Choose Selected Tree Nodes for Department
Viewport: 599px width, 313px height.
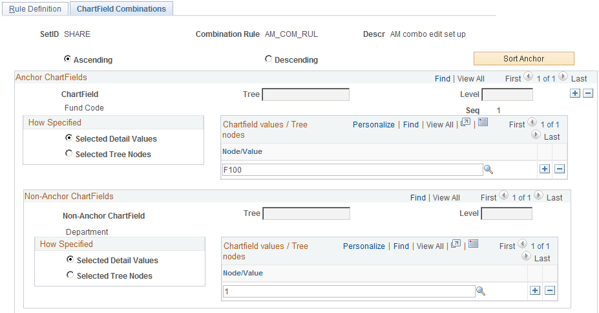70,275
